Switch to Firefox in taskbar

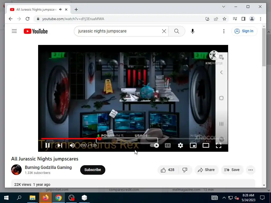(46, 198)
